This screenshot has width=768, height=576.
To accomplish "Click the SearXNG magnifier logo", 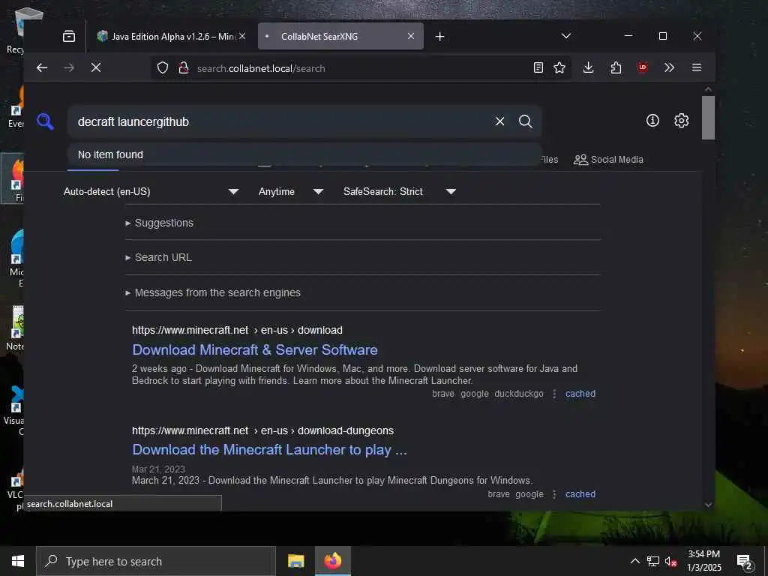I will (x=45, y=121).
